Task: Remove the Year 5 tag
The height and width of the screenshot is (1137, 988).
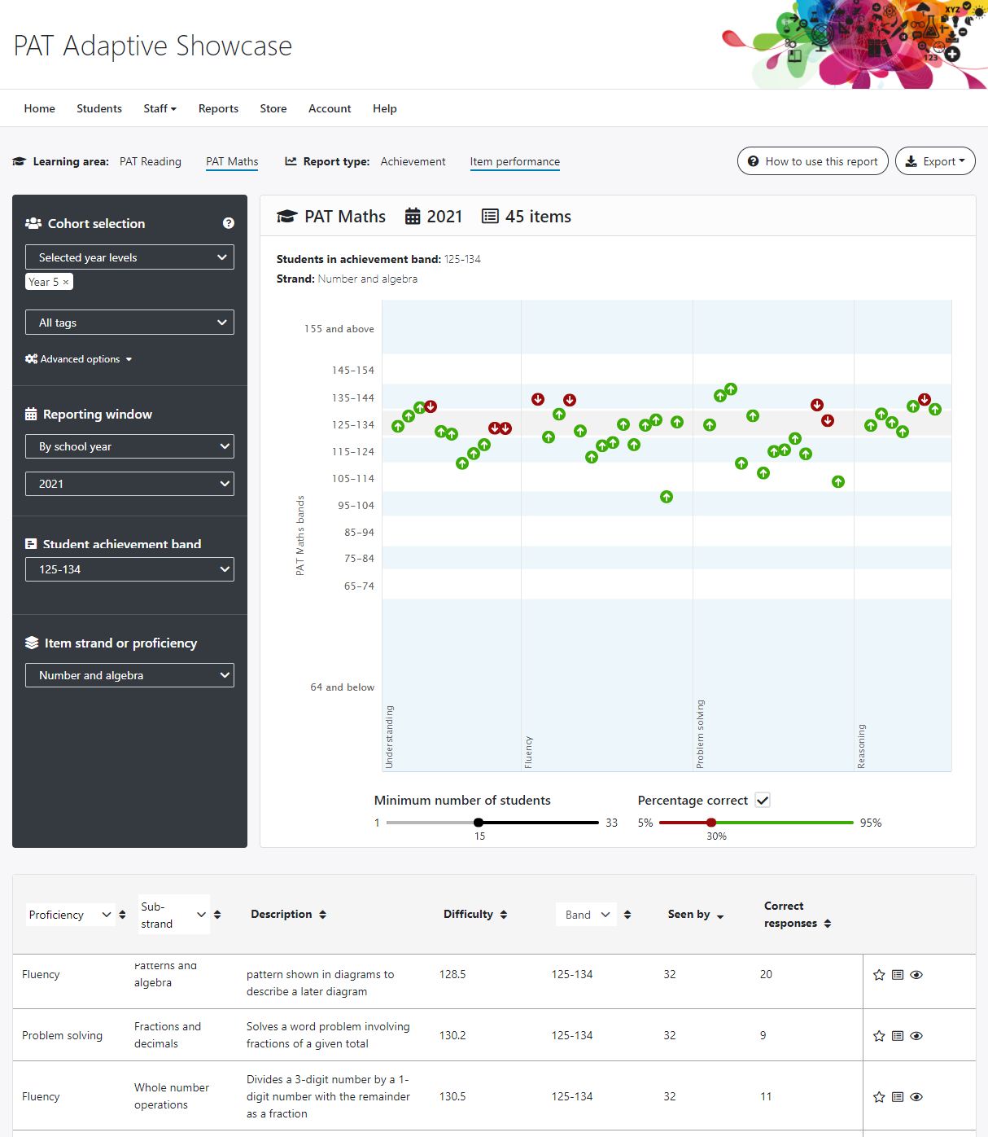Action: 66,282
